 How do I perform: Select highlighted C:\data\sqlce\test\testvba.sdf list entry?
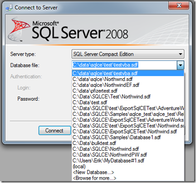128,74
